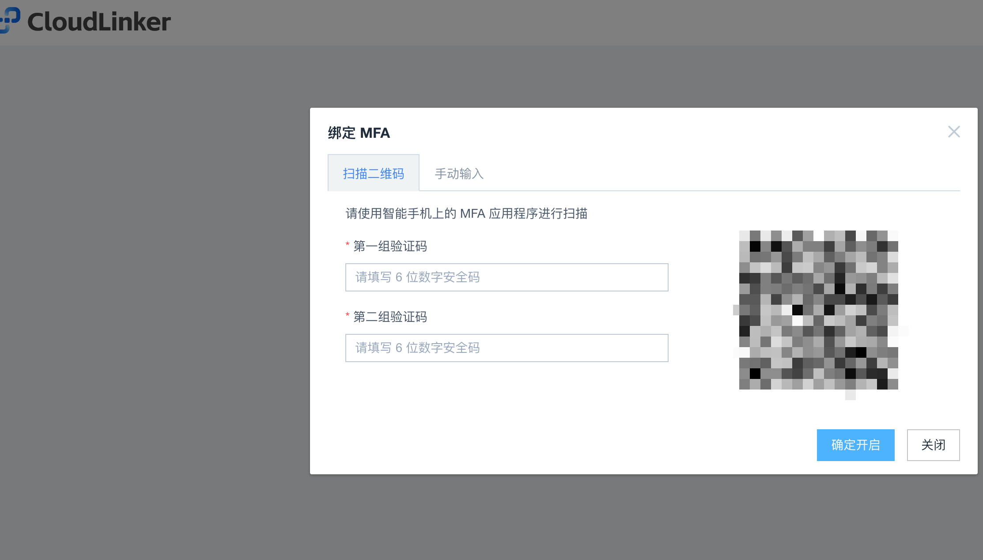Focus the 第二组验证码 input field
Viewport: 983px width, 560px height.
coord(506,348)
